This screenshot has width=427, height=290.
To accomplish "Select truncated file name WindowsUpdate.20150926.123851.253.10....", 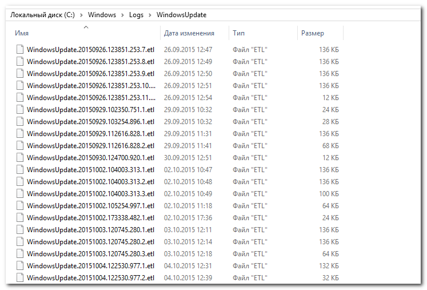I will point(91,86).
